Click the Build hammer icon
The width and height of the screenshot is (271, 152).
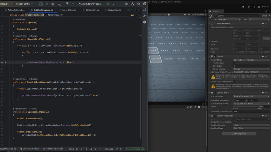(x=67, y=4)
